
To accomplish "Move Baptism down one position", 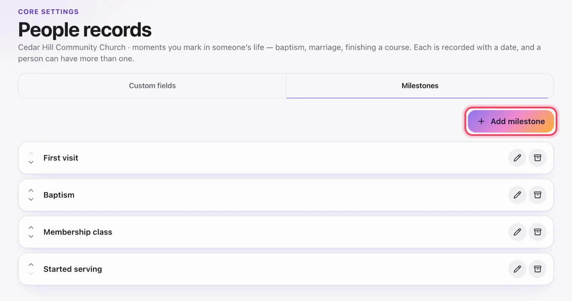I will coord(31,199).
